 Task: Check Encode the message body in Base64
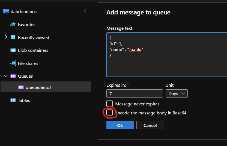pos(109,112)
